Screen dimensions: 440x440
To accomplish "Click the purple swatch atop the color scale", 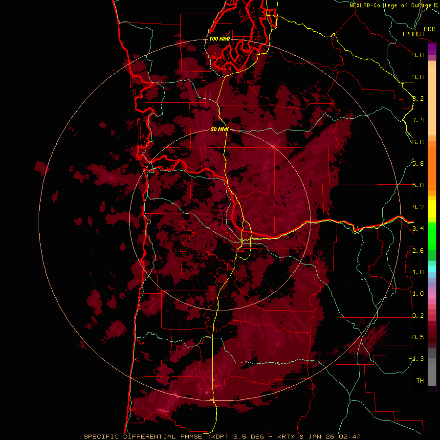I will (x=432, y=49).
